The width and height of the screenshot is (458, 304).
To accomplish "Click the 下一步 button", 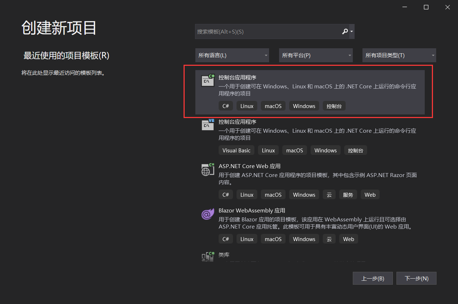I will tap(416, 278).
